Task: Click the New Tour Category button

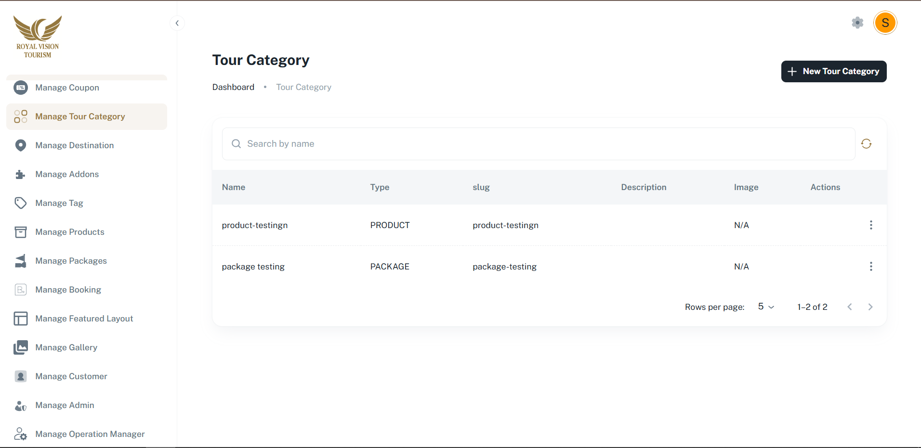Action: (x=833, y=71)
